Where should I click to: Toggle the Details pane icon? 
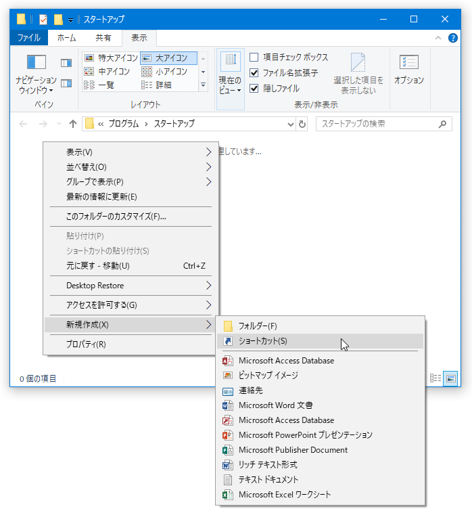[66, 83]
